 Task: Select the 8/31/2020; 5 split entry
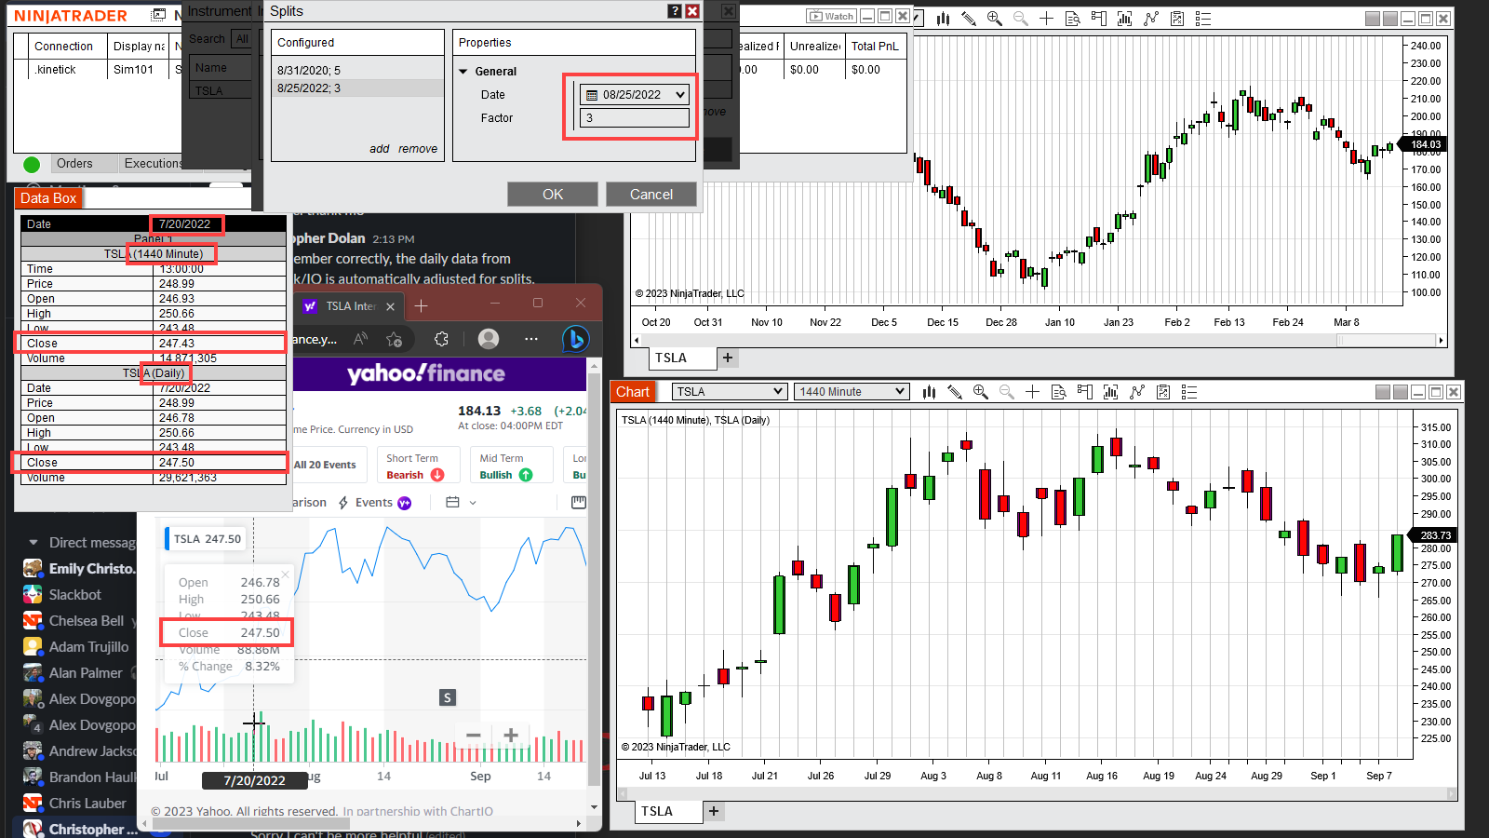pos(357,71)
